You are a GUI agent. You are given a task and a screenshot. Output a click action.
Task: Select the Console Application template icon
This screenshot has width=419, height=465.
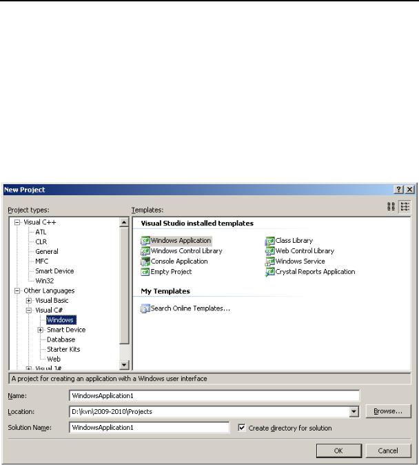point(145,261)
